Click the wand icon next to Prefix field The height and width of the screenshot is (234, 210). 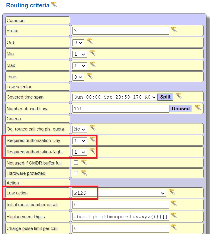(x=174, y=30)
